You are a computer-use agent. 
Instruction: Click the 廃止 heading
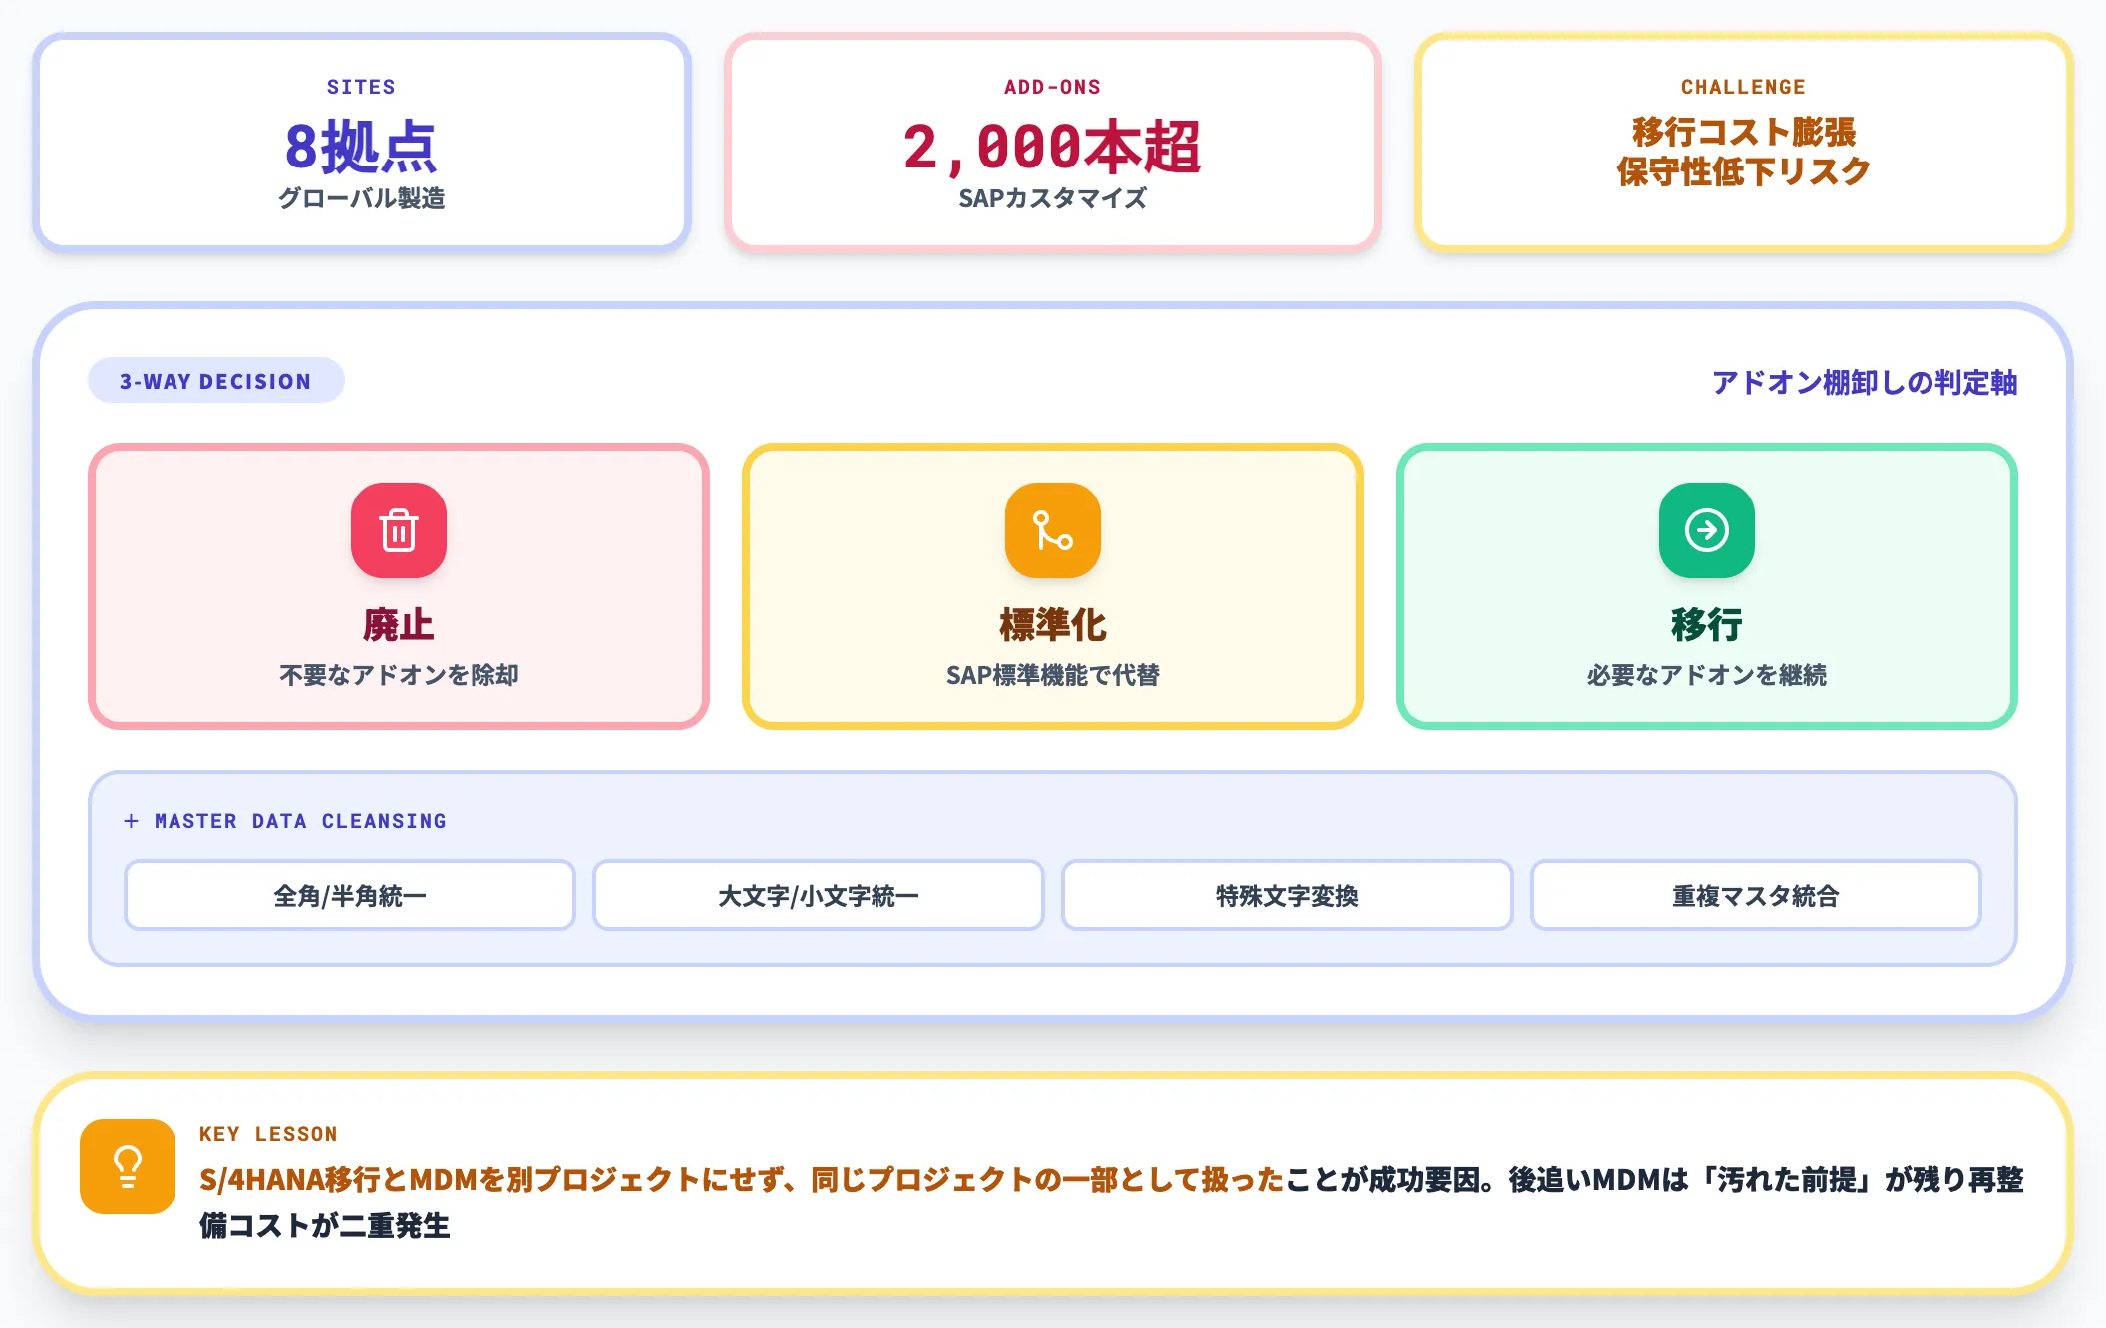point(399,625)
